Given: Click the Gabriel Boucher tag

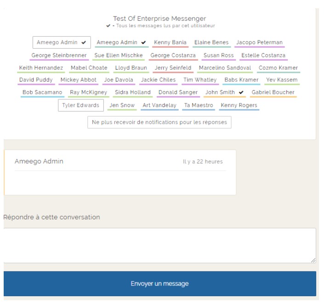Looking at the screenshot, I should (x=274, y=92).
